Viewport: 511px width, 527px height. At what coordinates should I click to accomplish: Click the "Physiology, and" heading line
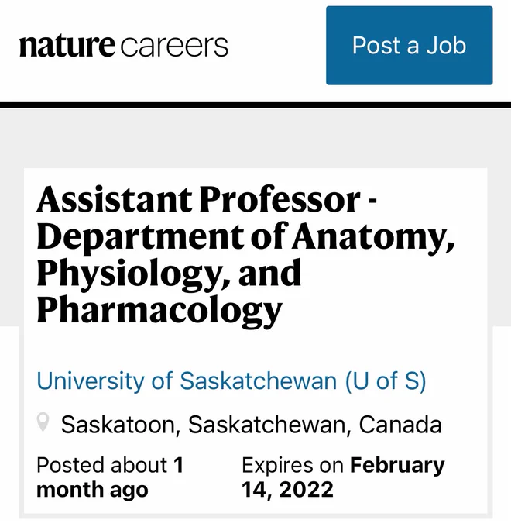169,274
